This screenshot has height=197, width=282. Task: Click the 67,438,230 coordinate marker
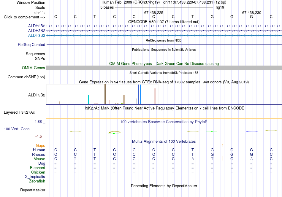click(252, 12)
